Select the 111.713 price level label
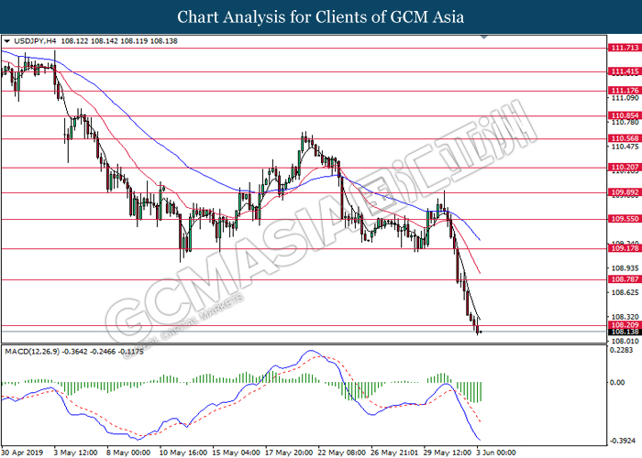 click(x=625, y=49)
